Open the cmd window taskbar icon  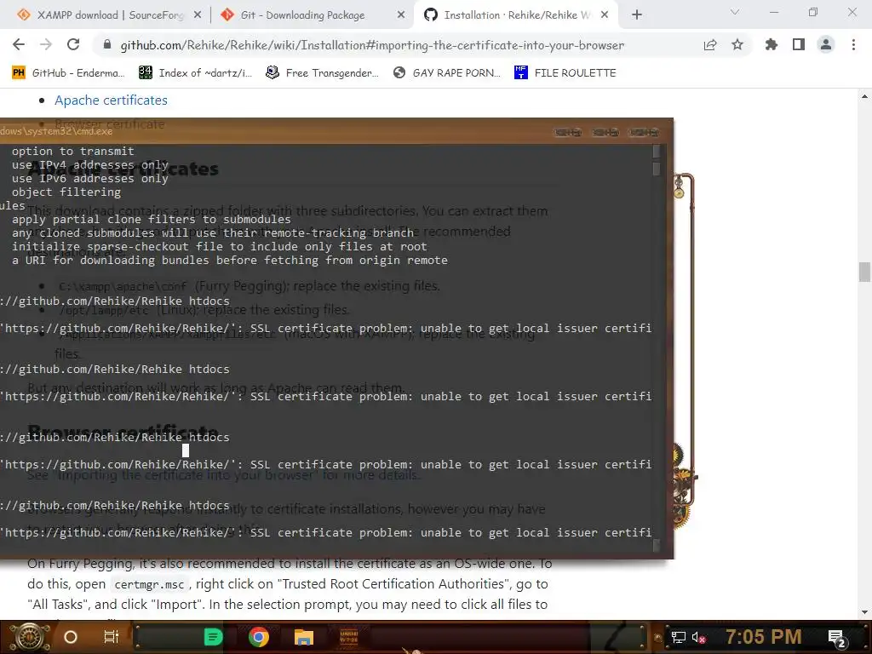tap(348, 637)
